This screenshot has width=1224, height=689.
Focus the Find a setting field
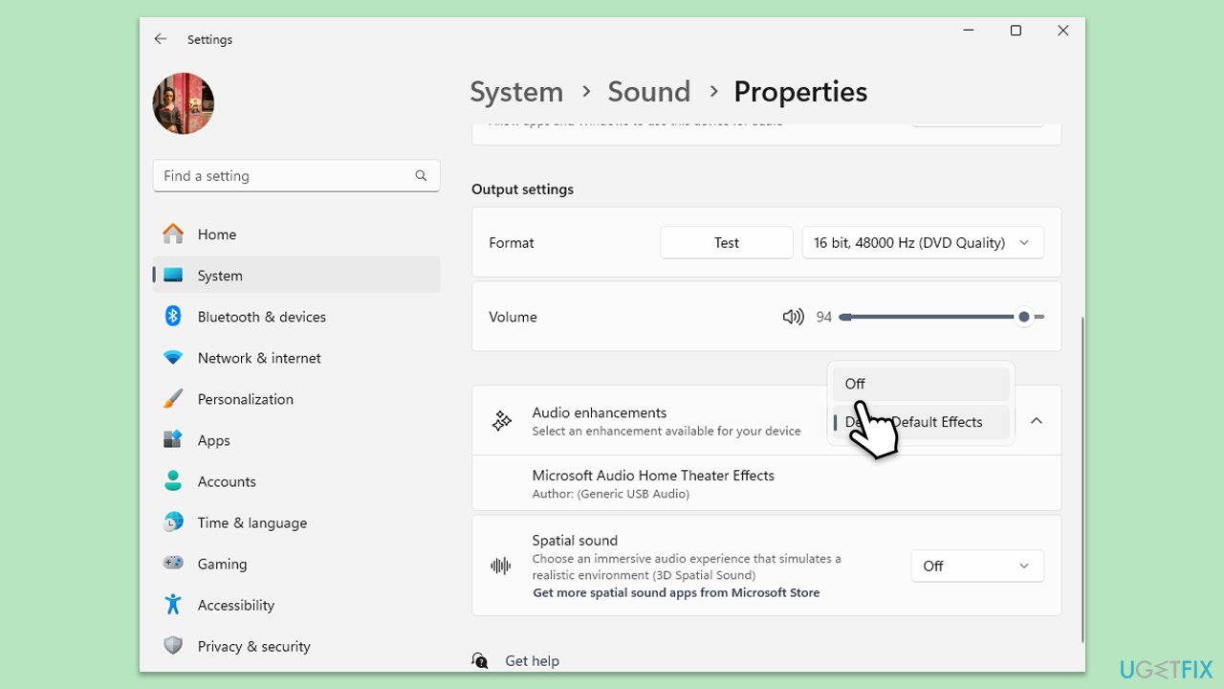tap(296, 176)
